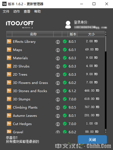The width and height of the screenshot is (113, 150).
Task: Click the 名称 column header
Action: click(33, 34)
